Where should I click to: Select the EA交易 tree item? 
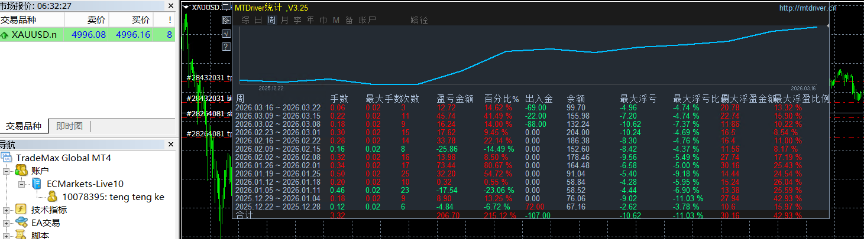pos(46,222)
